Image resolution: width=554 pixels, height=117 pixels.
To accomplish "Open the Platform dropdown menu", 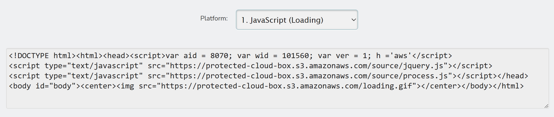I will tap(297, 20).
